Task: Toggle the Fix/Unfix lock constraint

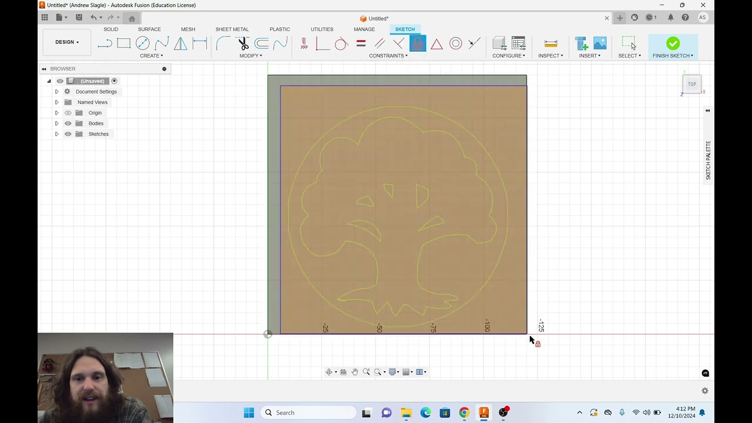Action: [x=418, y=43]
